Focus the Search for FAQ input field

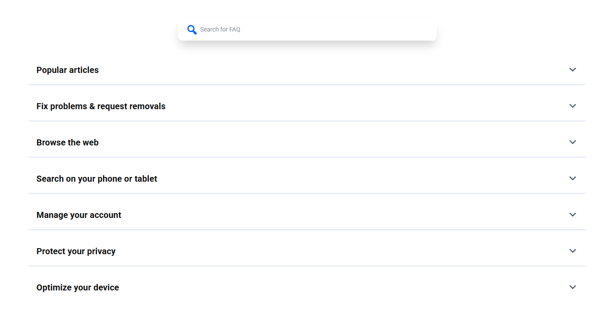coord(315,30)
